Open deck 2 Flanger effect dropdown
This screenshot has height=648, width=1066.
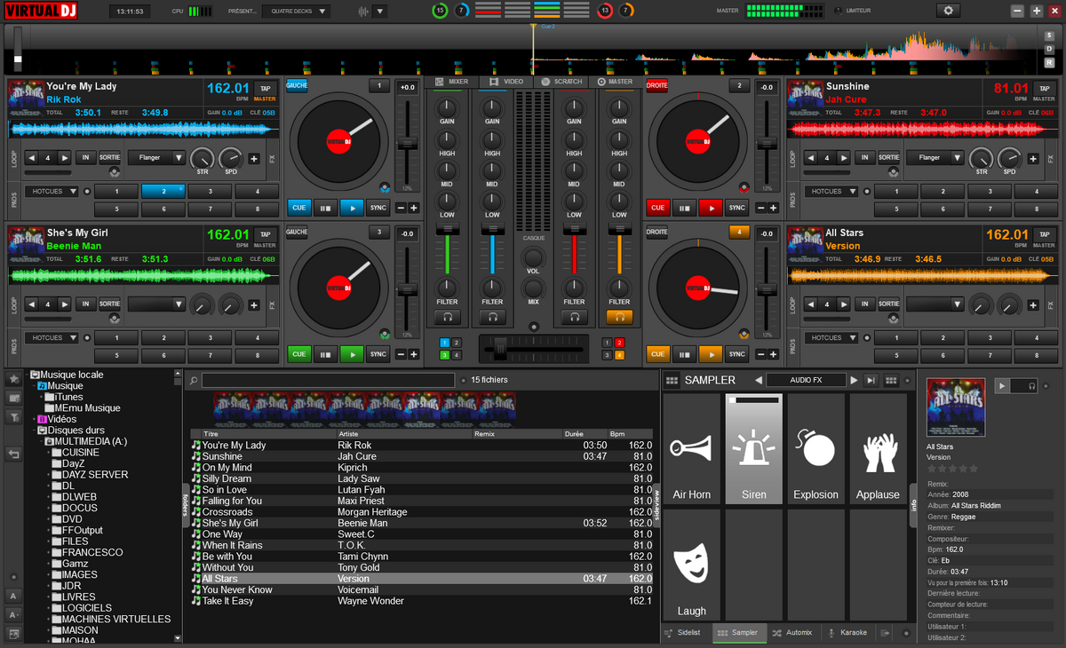[x=935, y=157]
